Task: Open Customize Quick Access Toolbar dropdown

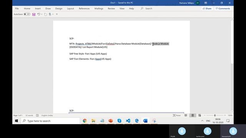Action: click(57, 14)
